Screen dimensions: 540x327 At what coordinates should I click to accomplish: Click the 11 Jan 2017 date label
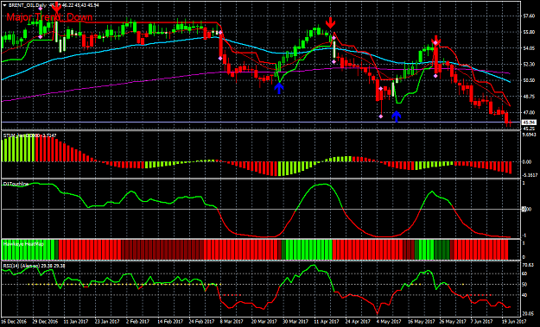pos(76,322)
